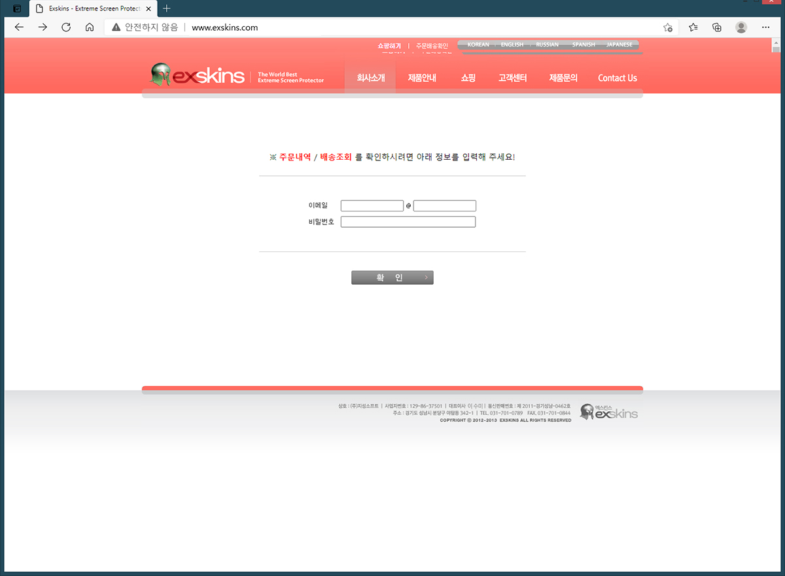Screen dimensions: 785x576
Task: Click the browser back arrow
Action: 19,27
